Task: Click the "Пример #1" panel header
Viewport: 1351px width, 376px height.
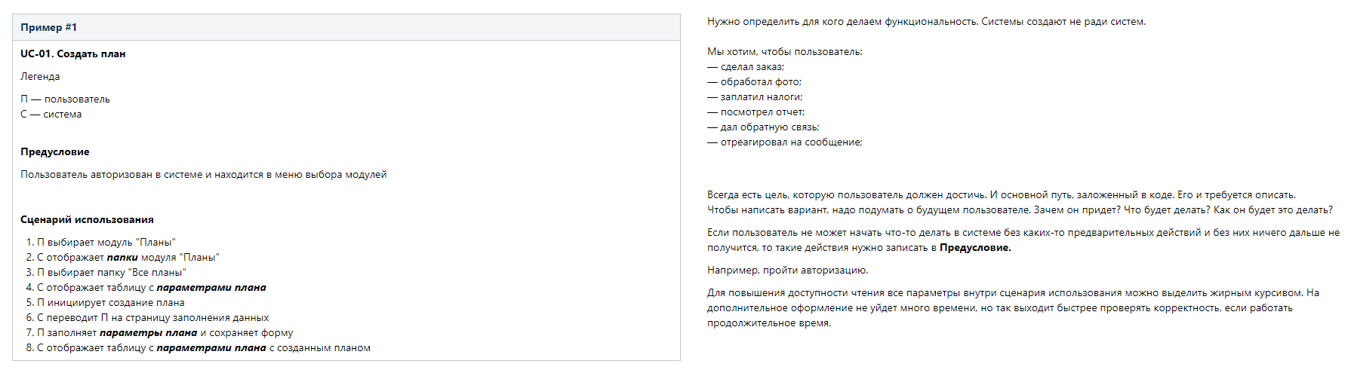Action: point(49,27)
